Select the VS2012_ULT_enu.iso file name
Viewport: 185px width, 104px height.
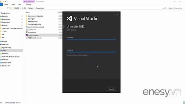click(35, 38)
